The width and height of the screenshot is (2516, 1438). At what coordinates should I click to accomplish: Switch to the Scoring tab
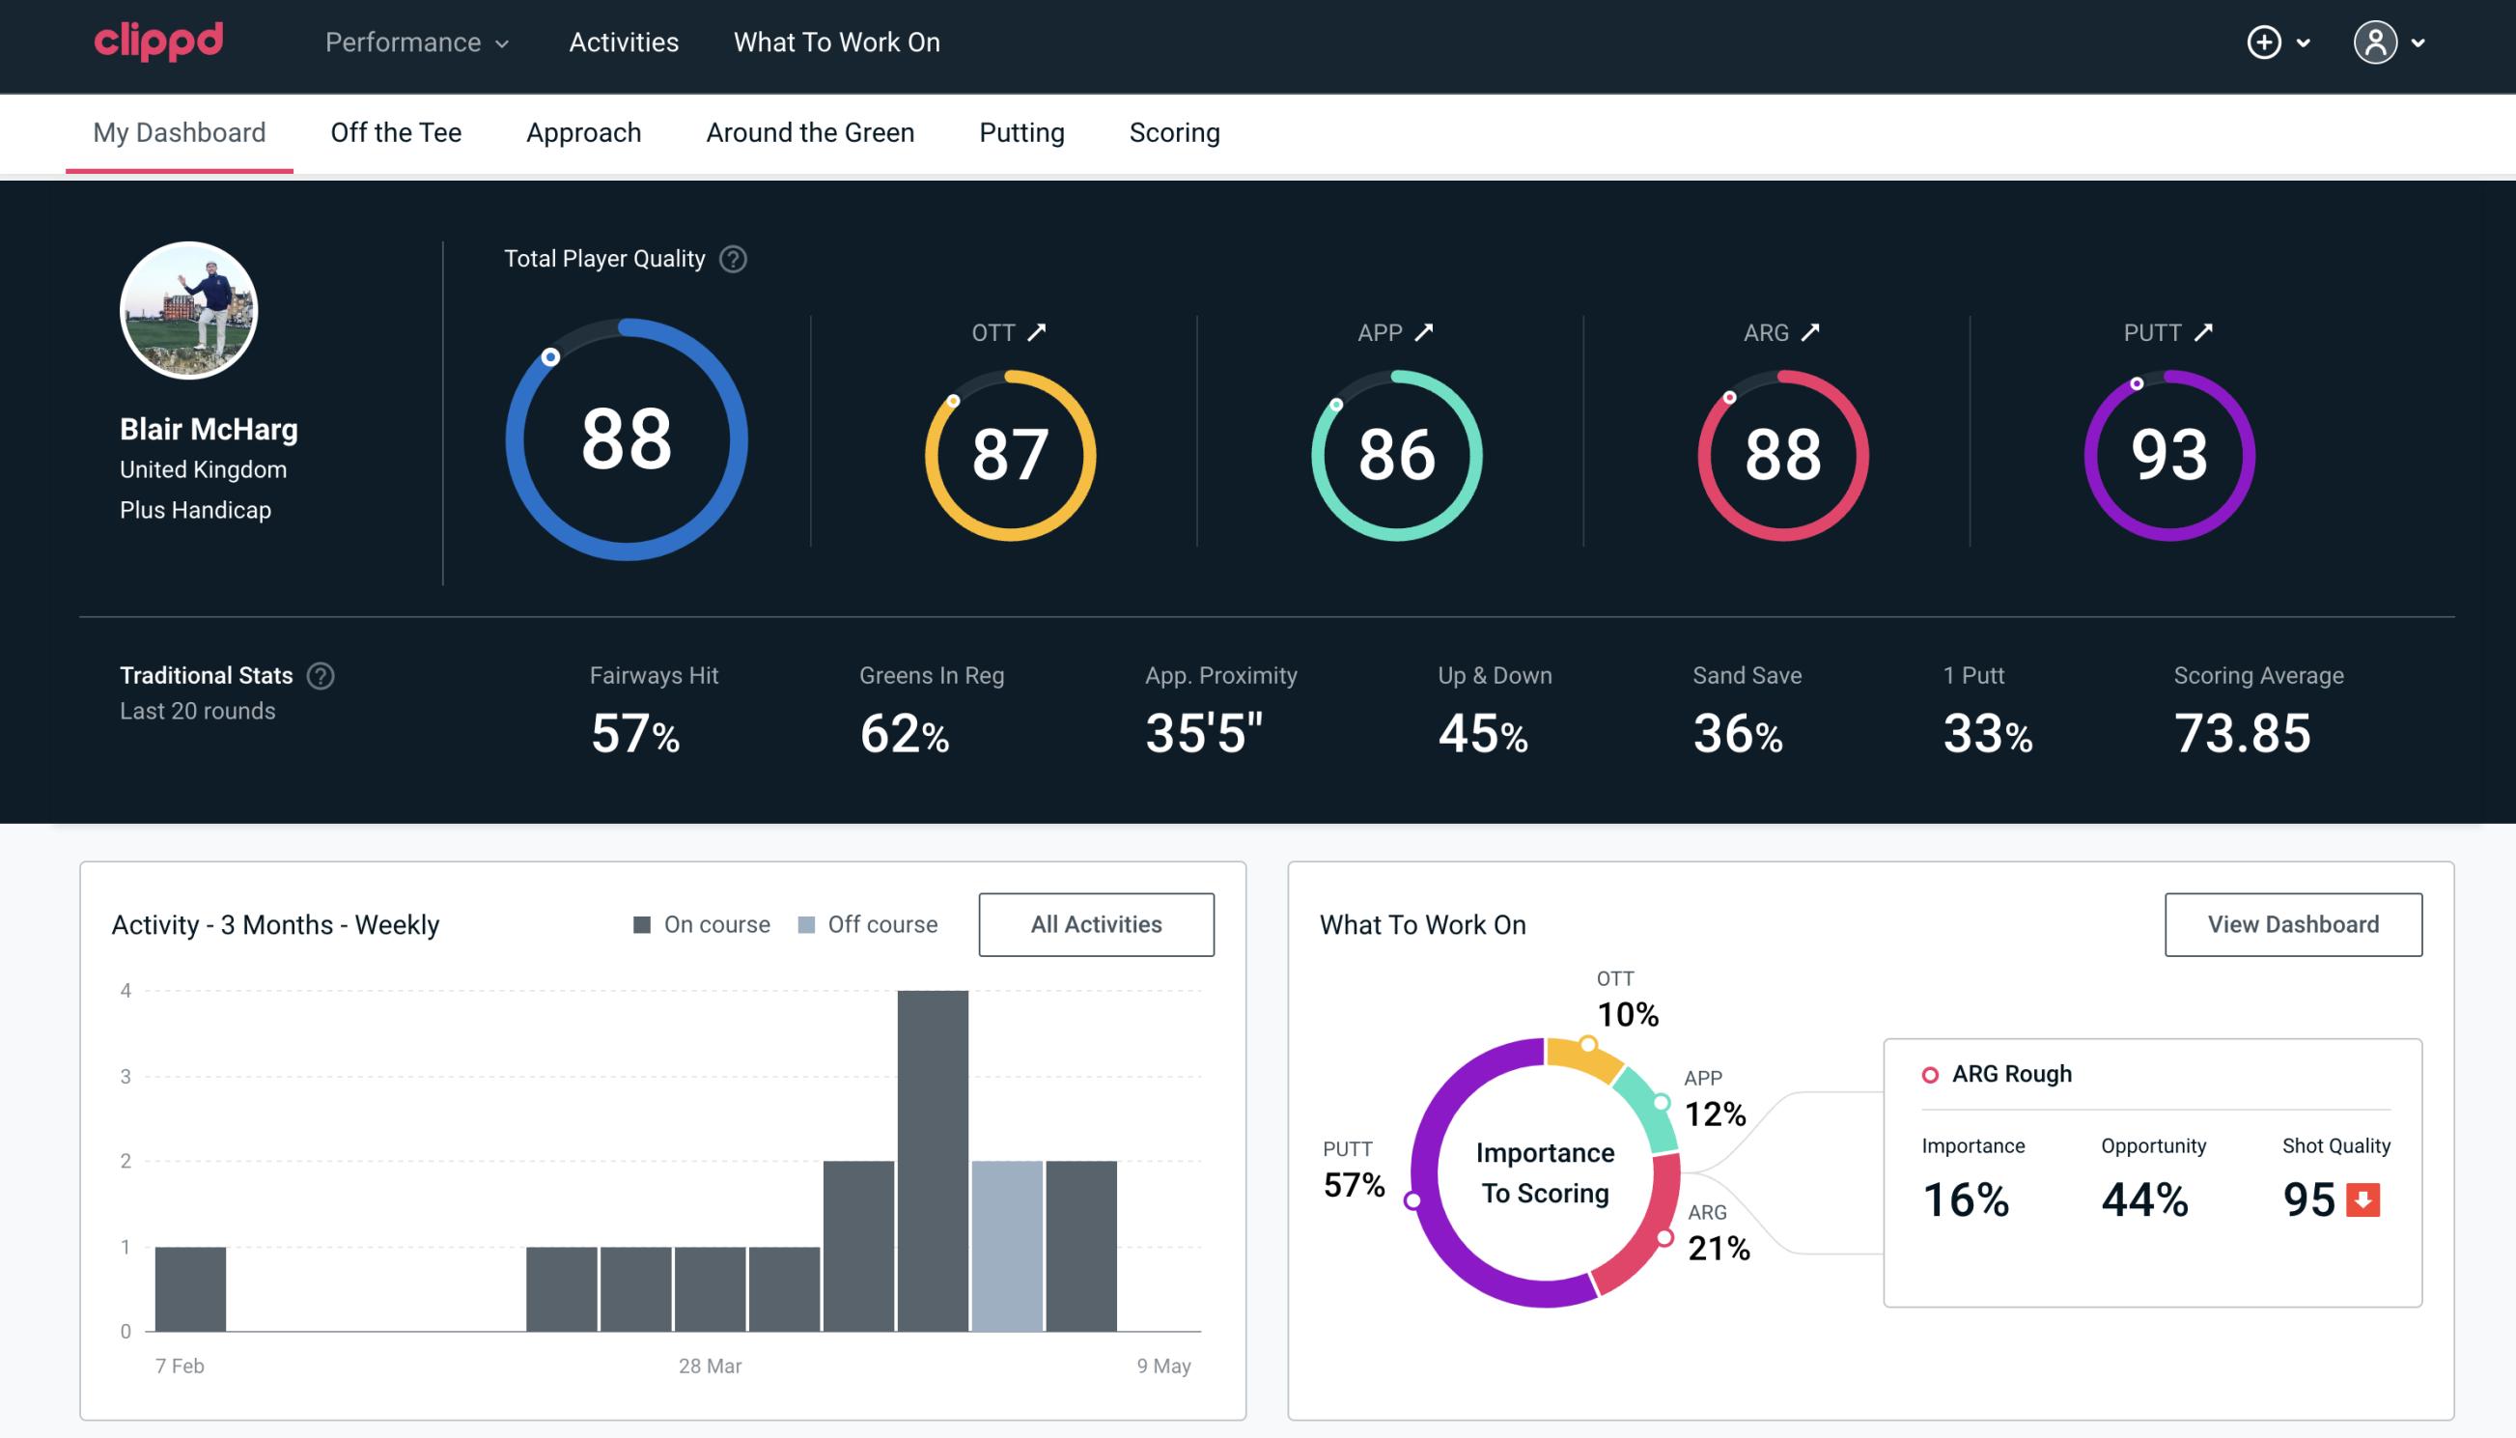1173,131
